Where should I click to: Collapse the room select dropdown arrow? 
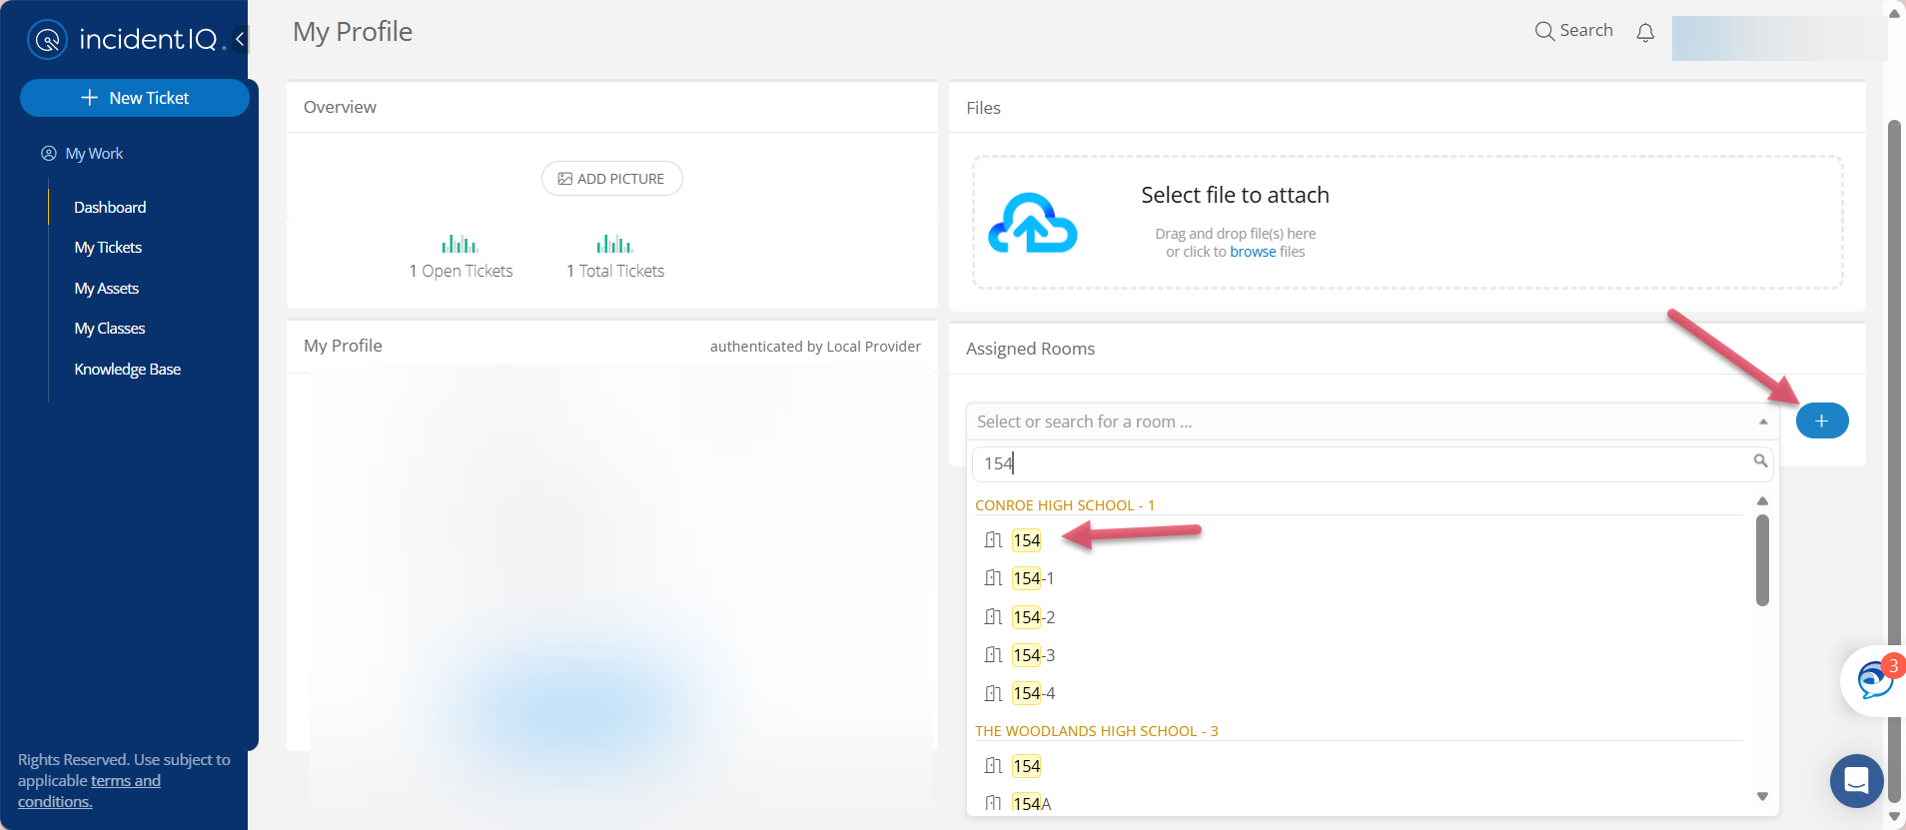[x=1763, y=421]
